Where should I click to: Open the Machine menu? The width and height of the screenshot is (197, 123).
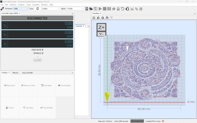point(13,5)
